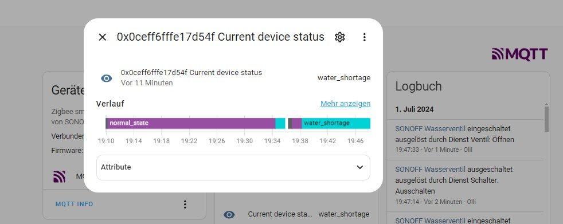
Task: Expand the Attribute section chevron
Action: pos(360,167)
